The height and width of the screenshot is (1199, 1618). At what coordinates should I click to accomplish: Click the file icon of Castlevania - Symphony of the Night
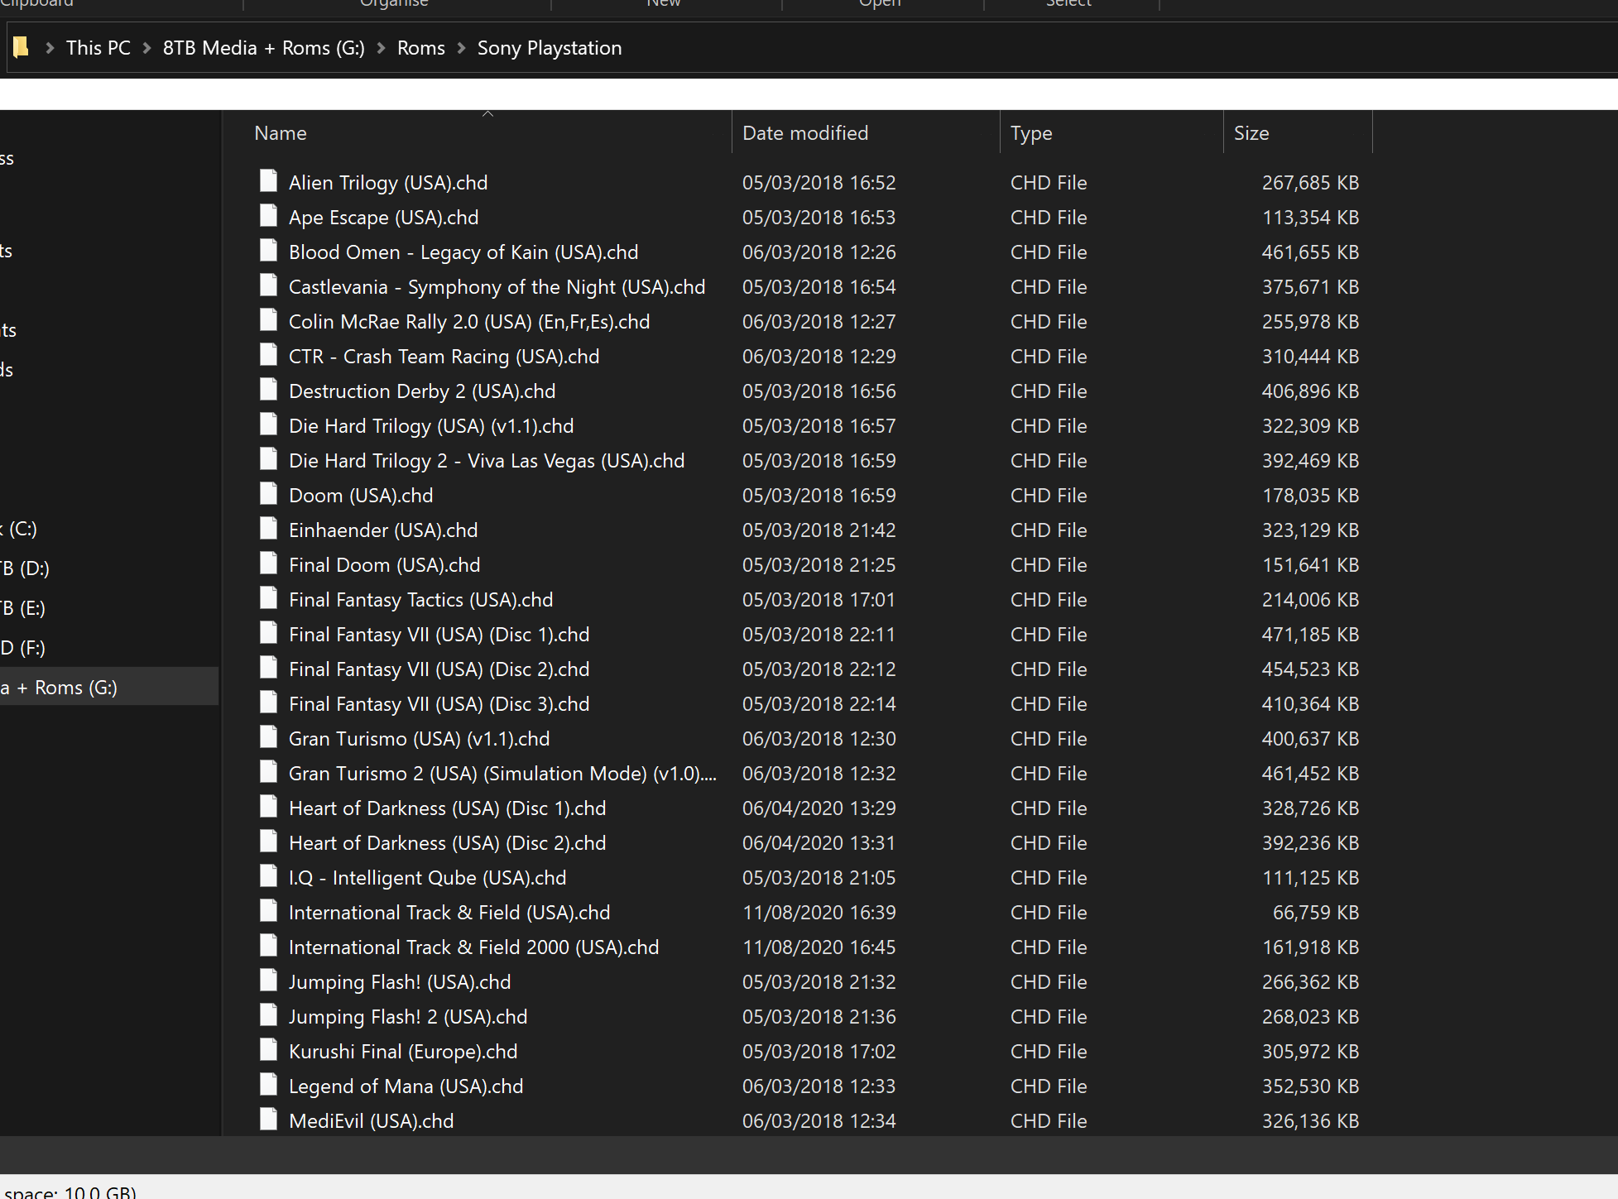point(268,285)
